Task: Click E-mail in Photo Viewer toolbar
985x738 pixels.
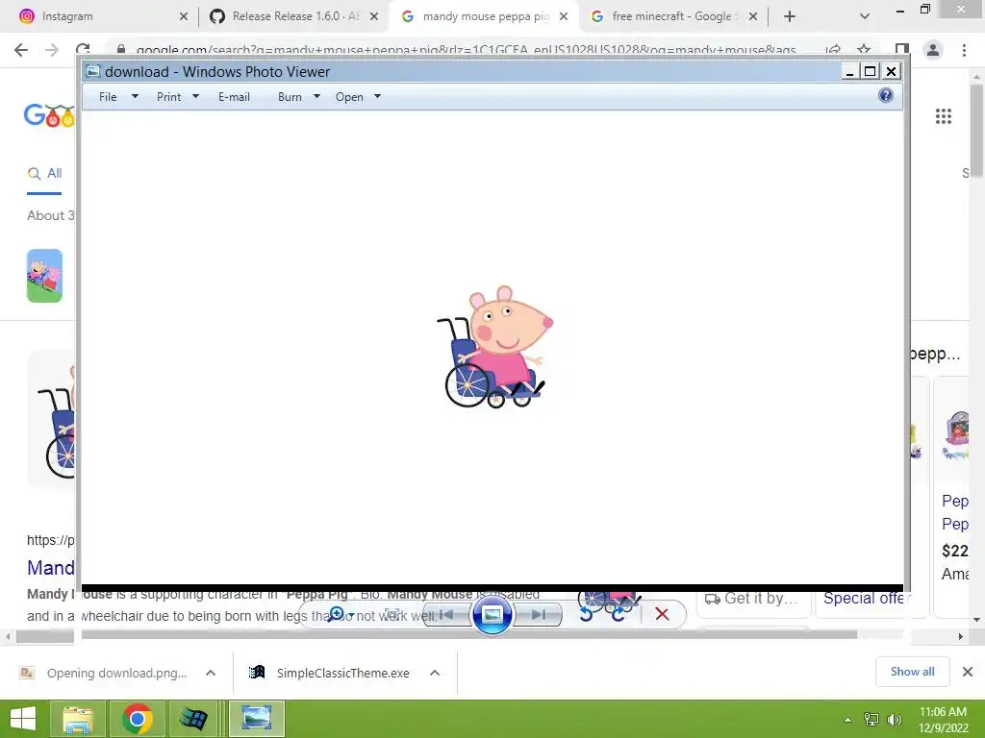Action: (x=235, y=97)
